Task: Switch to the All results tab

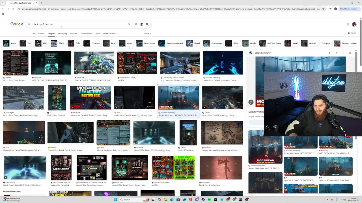Action: coord(34,34)
